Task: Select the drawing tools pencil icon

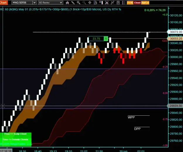Action: [x=73, y=3]
